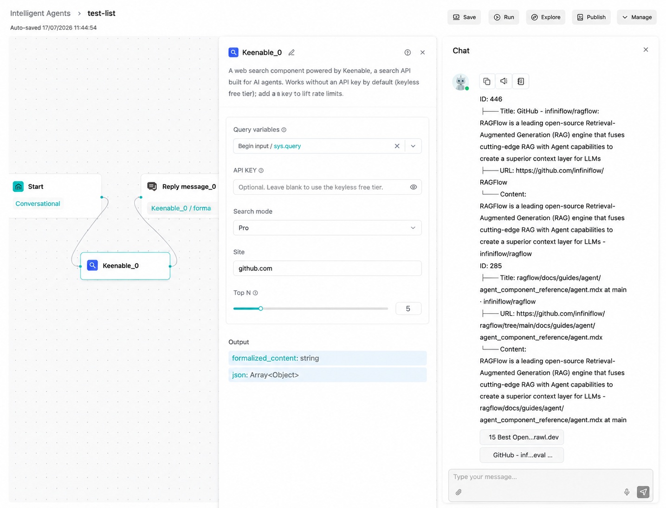The width and height of the screenshot is (666, 508).
Task: Click the Site field containing github.com
Action: (327, 268)
